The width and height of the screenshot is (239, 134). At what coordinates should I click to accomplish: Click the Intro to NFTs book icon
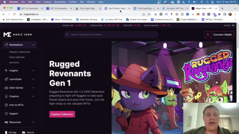tap(6, 105)
